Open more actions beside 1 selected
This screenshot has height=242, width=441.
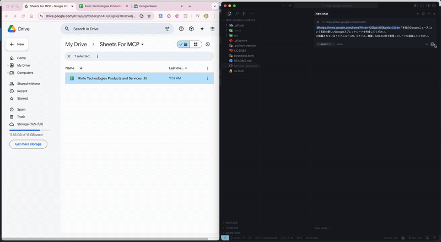tap(98, 56)
